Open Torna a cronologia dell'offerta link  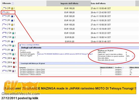[x=30, y=45]
